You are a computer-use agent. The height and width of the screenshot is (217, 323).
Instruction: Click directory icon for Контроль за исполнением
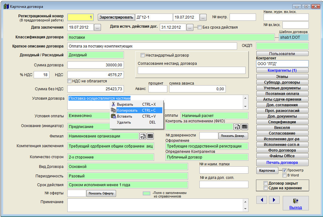click(237, 127)
